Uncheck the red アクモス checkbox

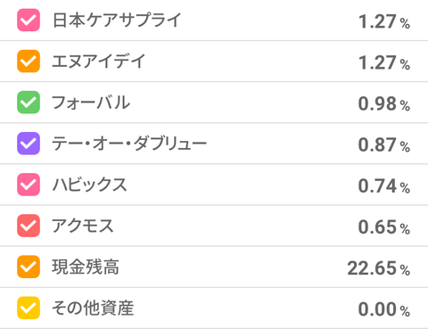click(29, 226)
